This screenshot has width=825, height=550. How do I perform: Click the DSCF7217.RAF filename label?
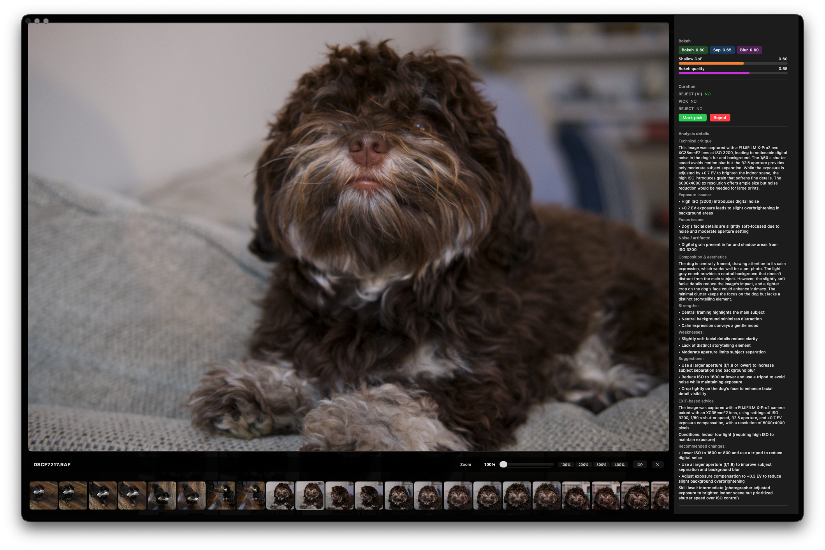52,464
